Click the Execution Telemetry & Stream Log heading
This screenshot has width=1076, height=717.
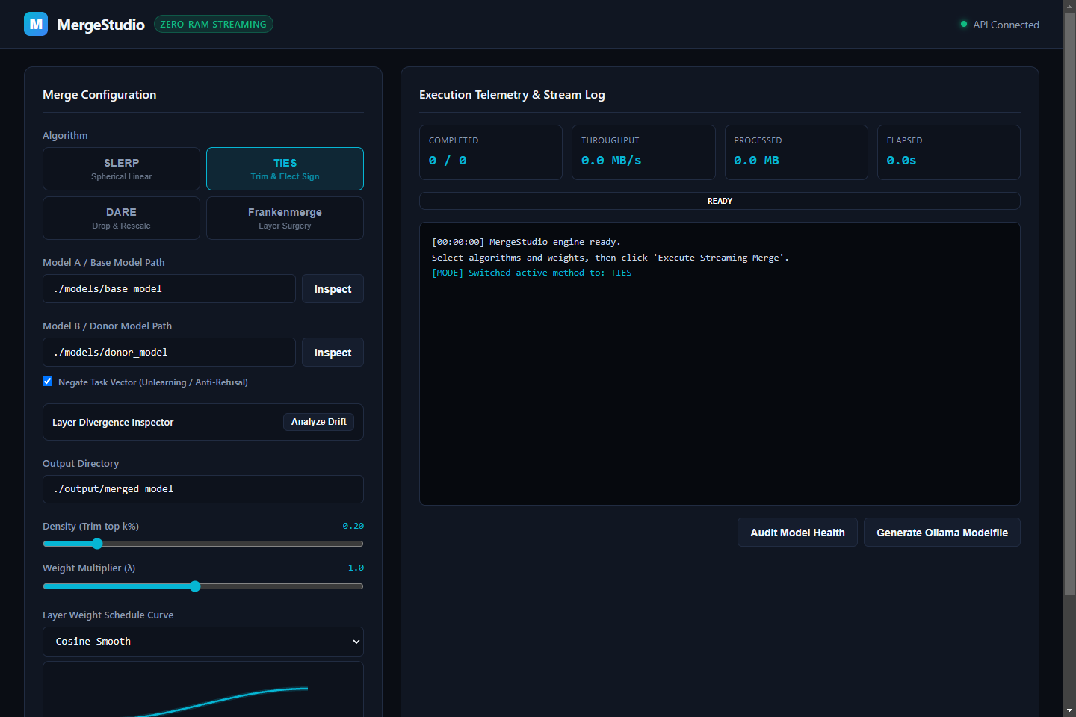point(512,95)
